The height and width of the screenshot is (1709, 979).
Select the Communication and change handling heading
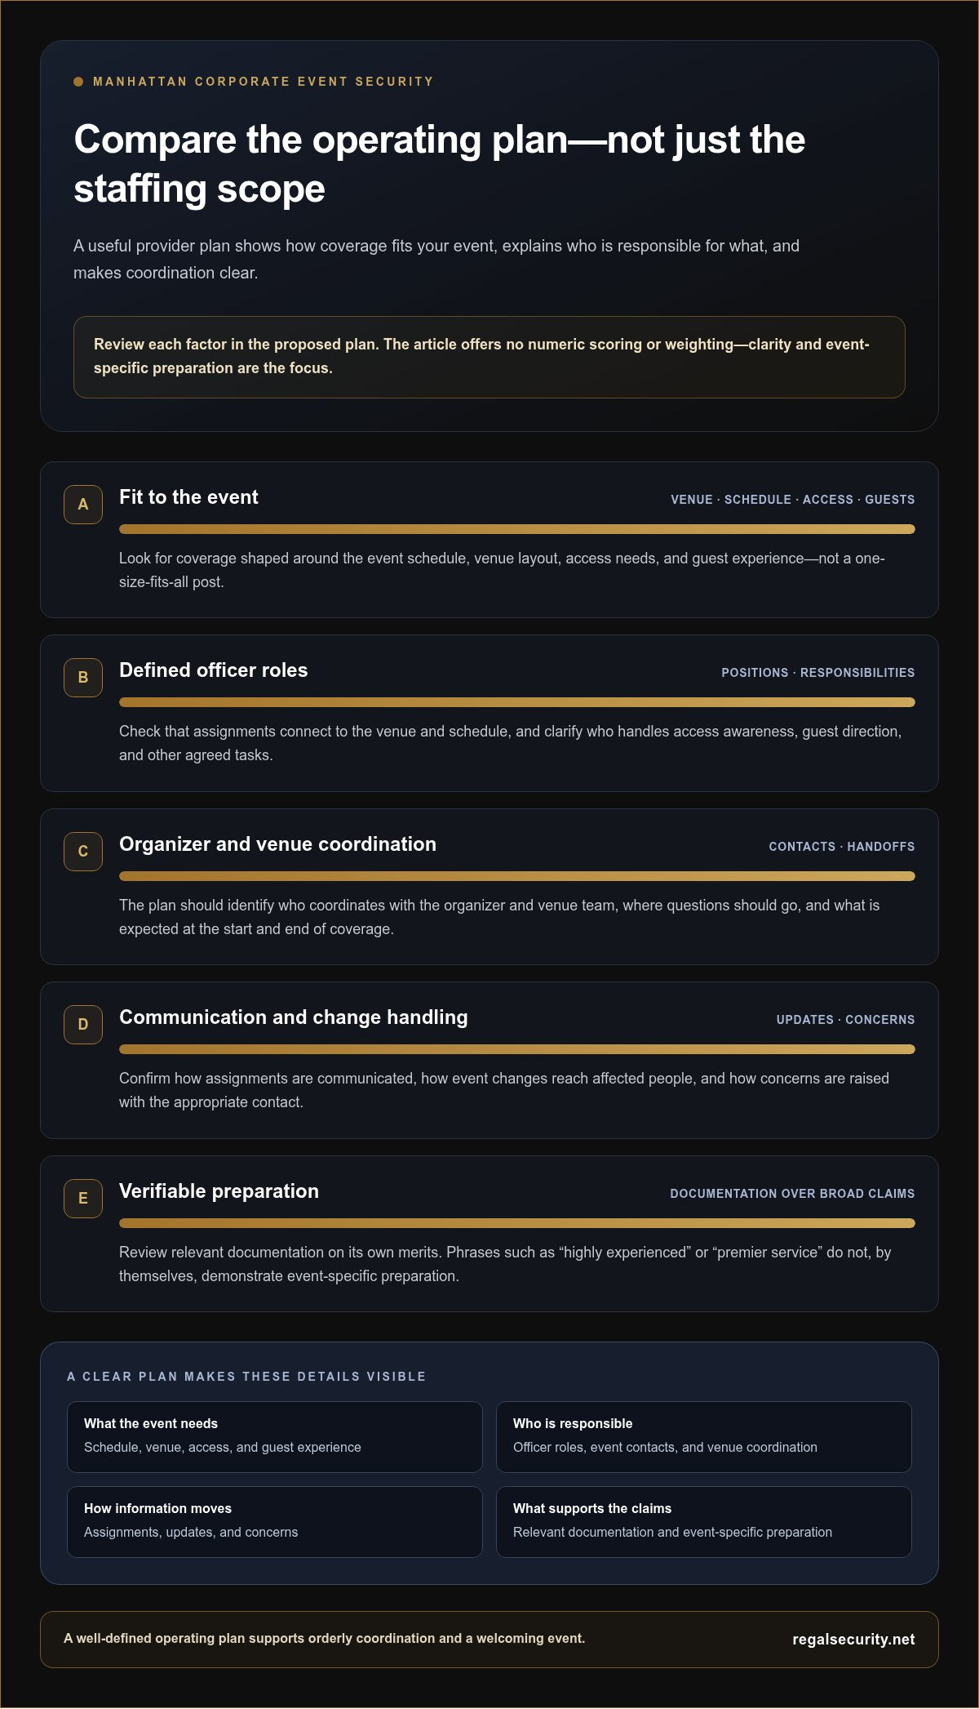click(x=294, y=1017)
